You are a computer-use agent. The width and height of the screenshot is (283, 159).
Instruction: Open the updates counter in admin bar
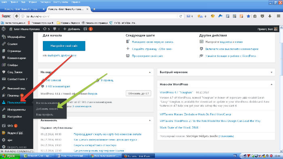[x=46, y=29]
